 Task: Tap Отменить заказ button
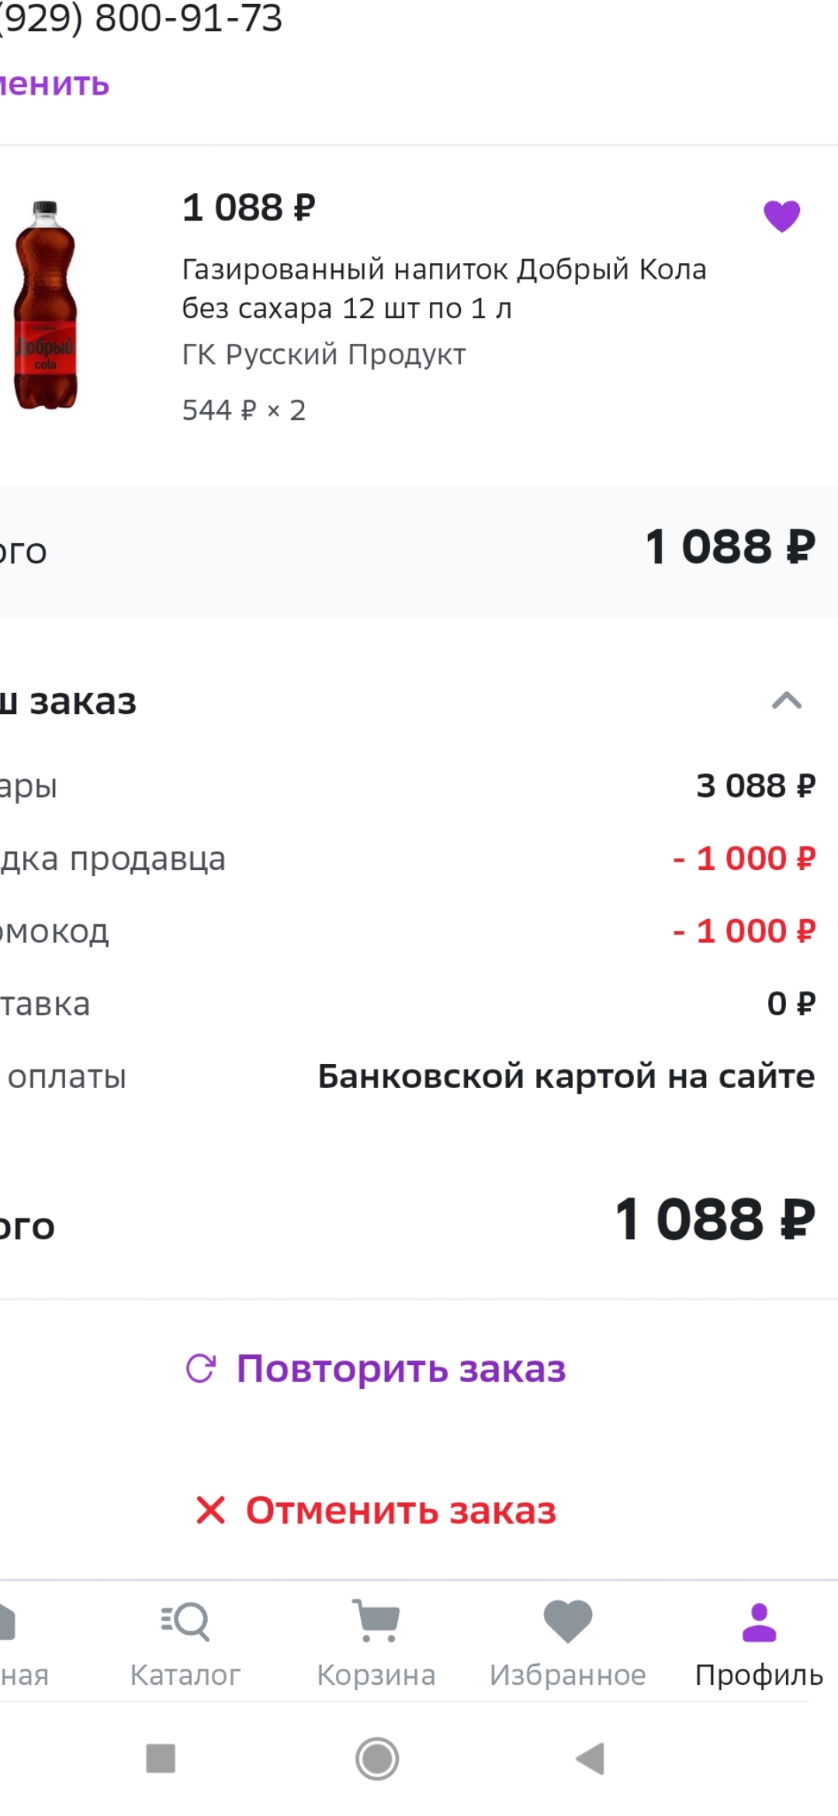click(x=400, y=1510)
